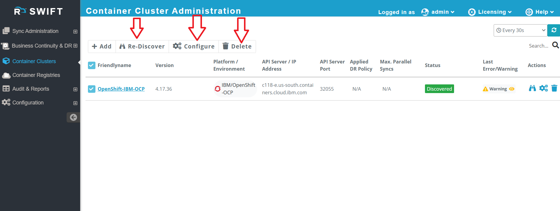
Task: Sort by Friendlyname column header
Action: click(114, 65)
